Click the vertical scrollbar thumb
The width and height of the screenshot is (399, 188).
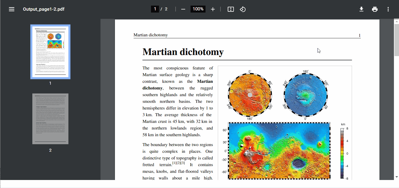(397, 40)
